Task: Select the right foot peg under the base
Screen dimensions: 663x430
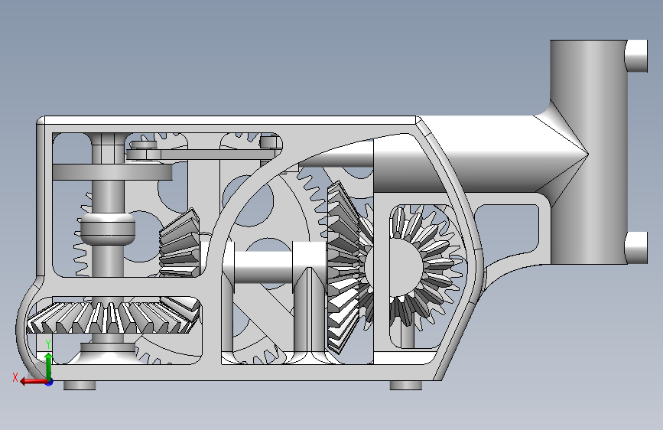Action: (406, 385)
